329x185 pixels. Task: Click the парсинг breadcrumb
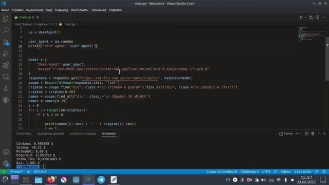click(42, 24)
